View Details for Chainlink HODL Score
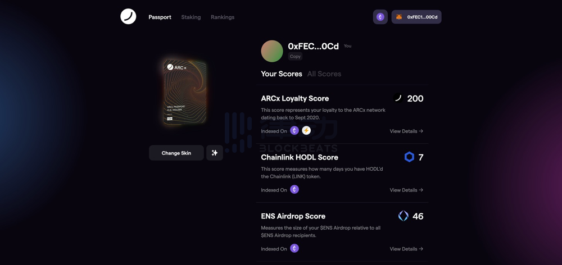The height and width of the screenshot is (265, 562). 406,190
